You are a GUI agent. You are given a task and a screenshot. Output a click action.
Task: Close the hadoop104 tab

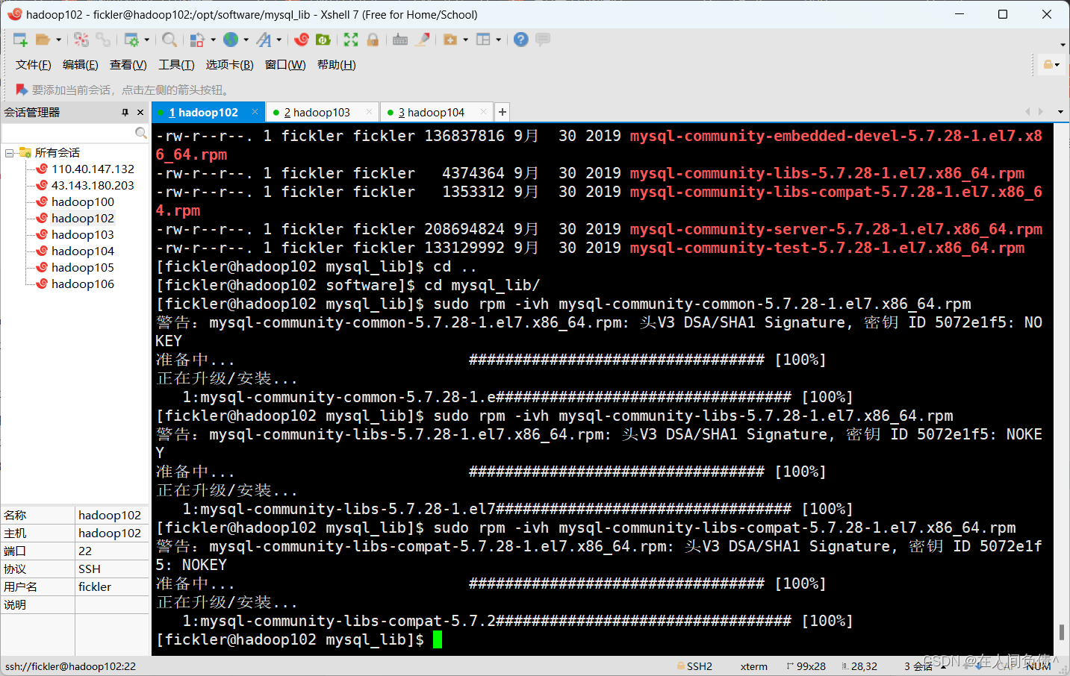[x=484, y=112]
